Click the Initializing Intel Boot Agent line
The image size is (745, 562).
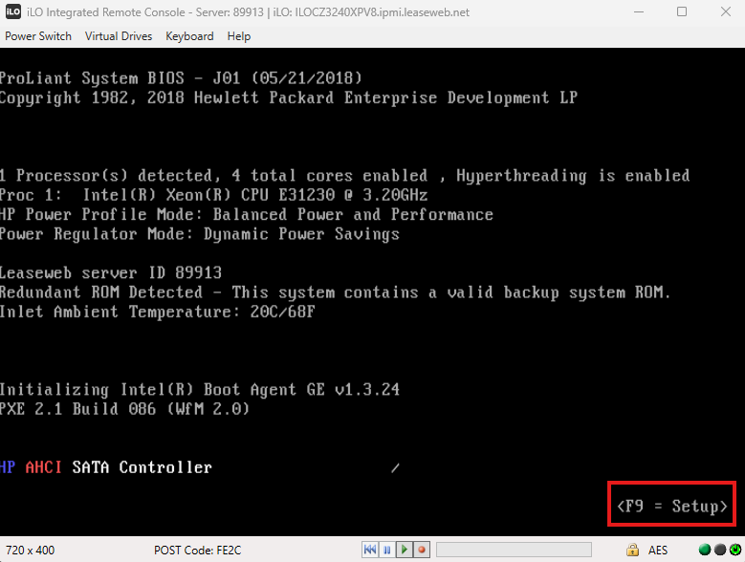click(200, 390)
